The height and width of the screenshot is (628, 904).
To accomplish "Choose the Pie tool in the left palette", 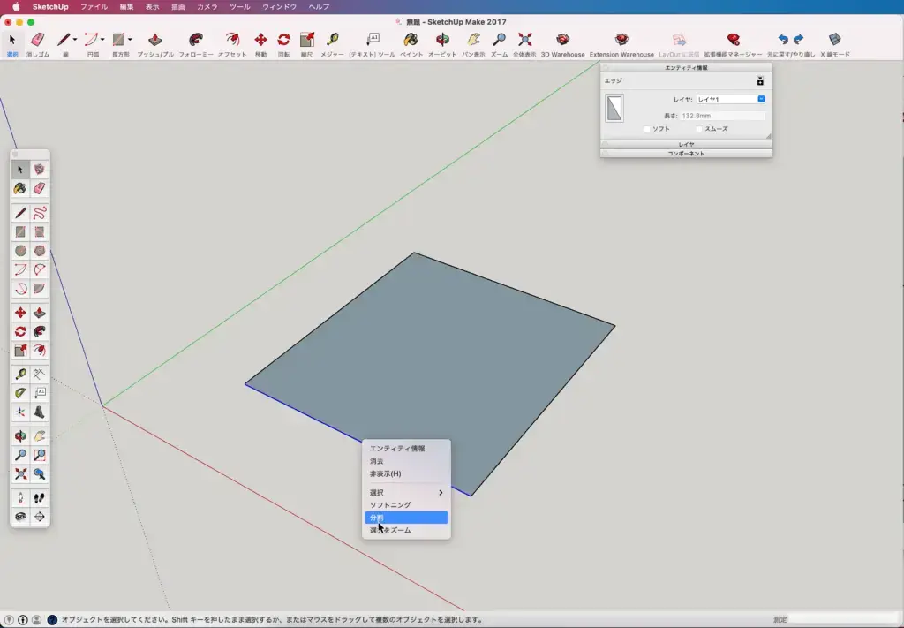I will coord(39,288).
